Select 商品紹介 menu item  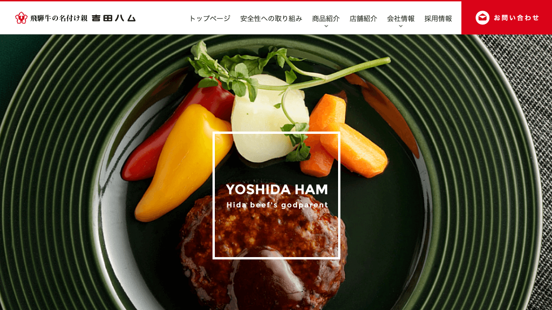326,18
